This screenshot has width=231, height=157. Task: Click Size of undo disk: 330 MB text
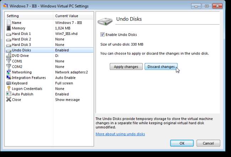point(122,44)
